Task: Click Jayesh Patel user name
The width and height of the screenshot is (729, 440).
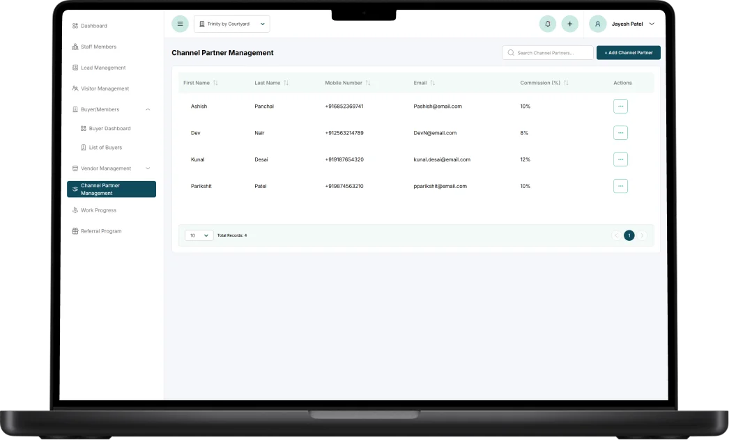Action: coord(627,24)
